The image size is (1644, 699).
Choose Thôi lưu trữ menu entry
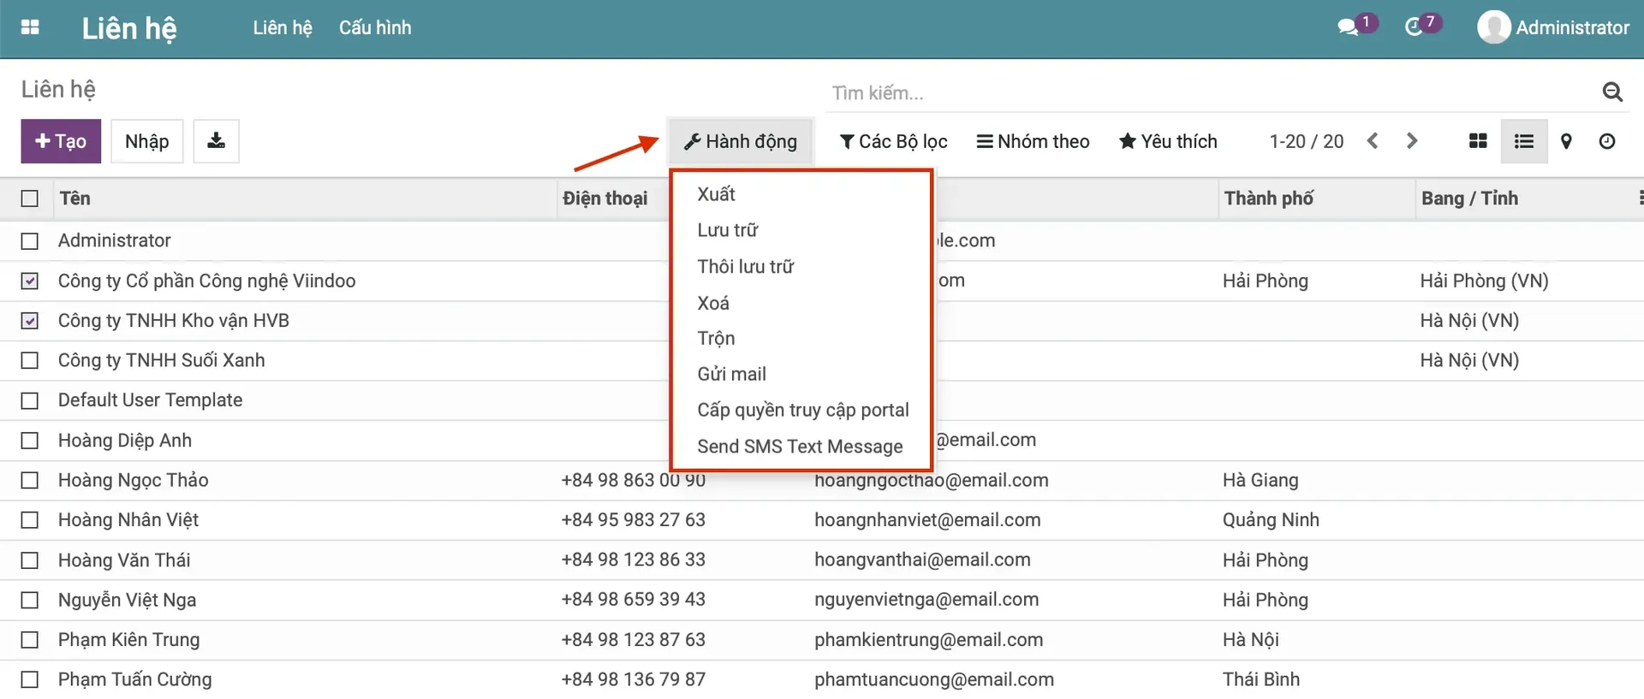point(745,266)
